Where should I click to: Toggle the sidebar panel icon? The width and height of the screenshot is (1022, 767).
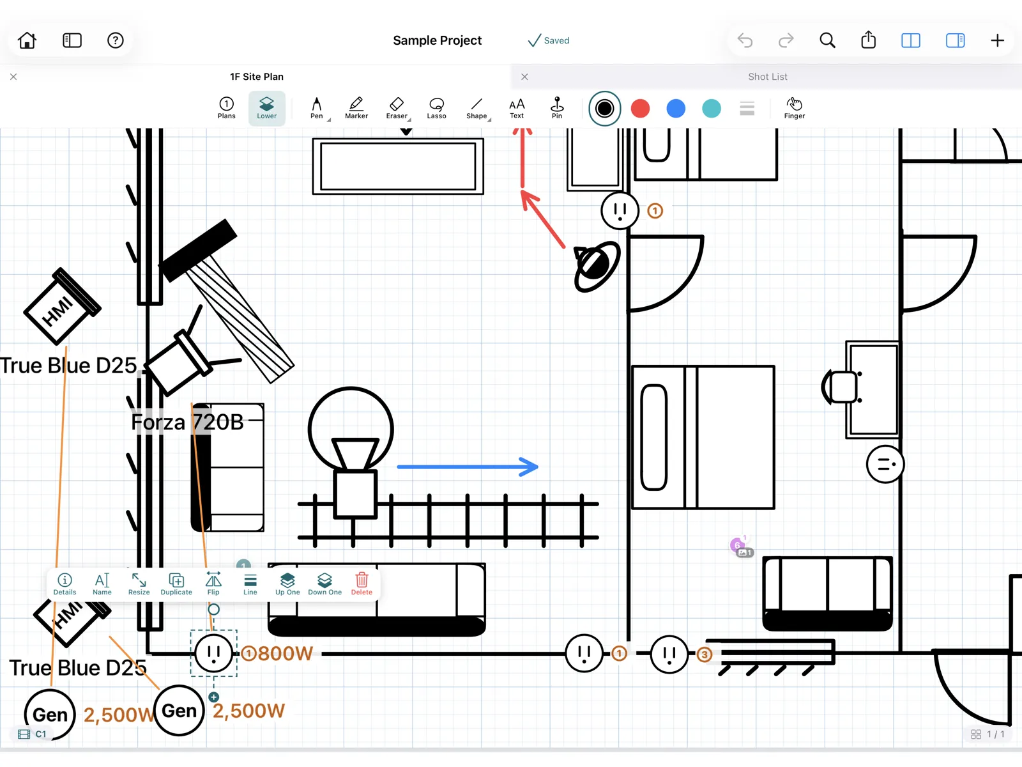[72, 40]
